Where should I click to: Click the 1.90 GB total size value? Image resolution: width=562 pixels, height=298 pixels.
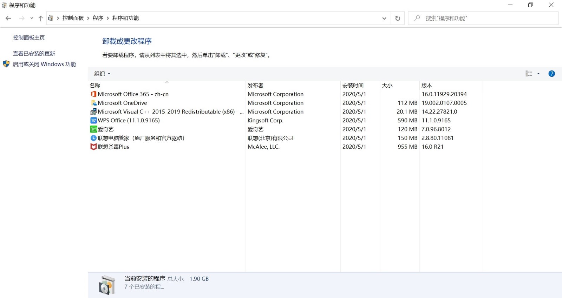[x=199, y=279]
